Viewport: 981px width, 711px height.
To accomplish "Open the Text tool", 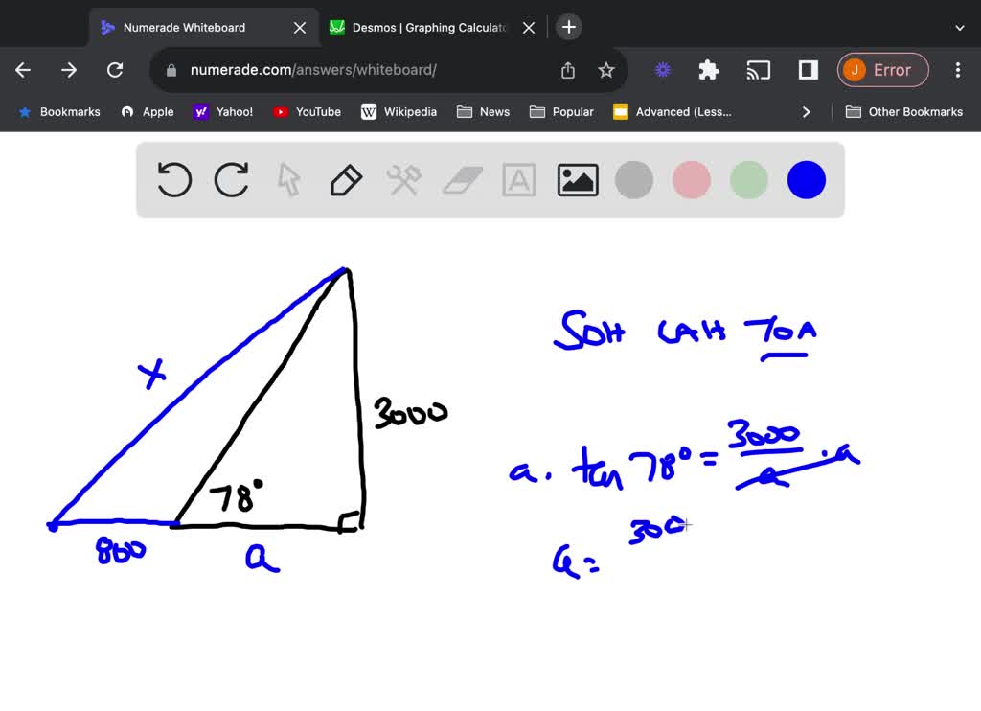I will point(519,179).
